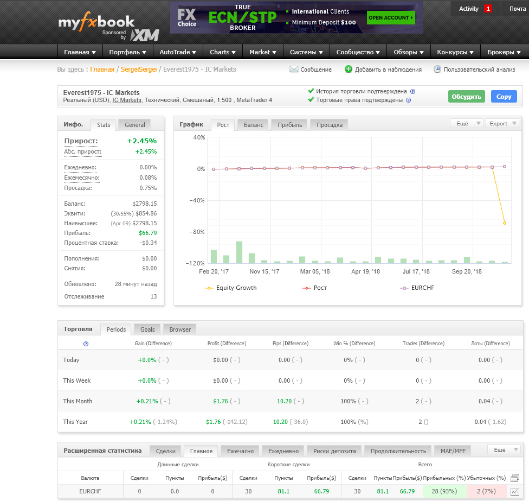Screen dimensions: 529x501
Task: Open the copy-table icon in advanced statistics
Action: (515, 478)
